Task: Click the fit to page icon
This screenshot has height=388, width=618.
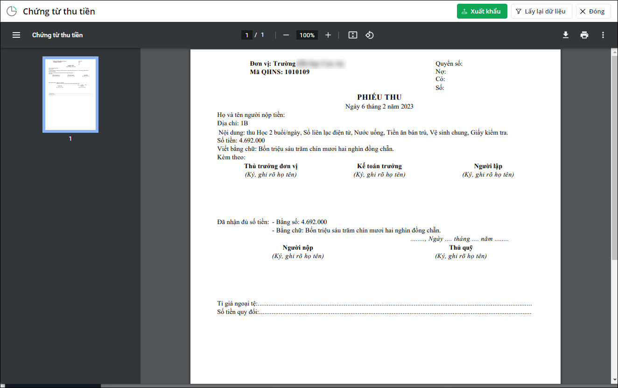Action: pyautogui.click(x=353, y=35)
